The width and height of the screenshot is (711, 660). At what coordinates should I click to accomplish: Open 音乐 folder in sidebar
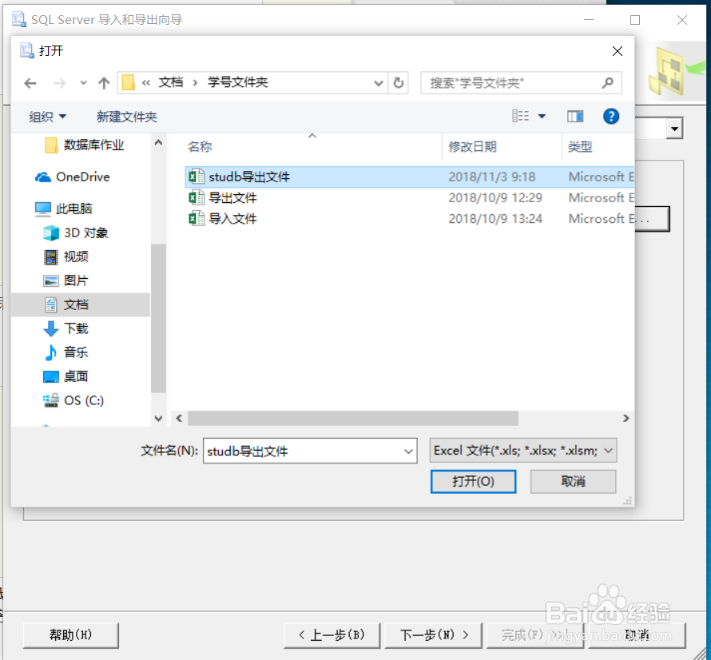point(76,352)
